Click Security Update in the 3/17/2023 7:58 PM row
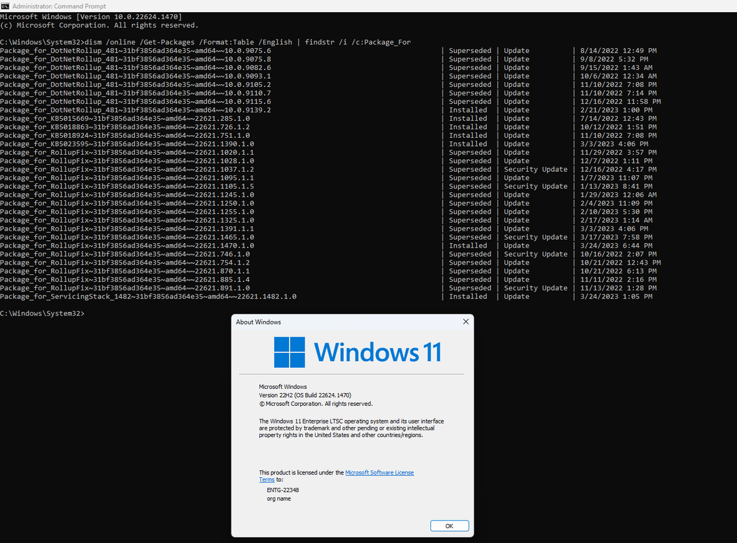The height and width of the screenshot is (543, 737). (x=535, y=238)
